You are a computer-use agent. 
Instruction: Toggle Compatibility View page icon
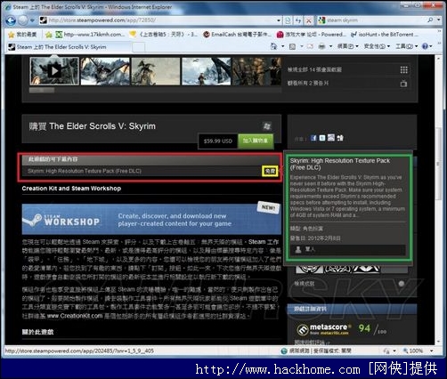coord(288,20)
